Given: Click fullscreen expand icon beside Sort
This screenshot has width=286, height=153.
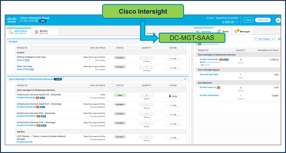Looking at the screenshot, I should (x=279, y=39).
